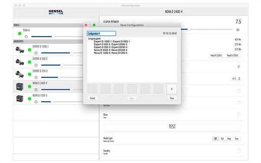Decrease Expert D 1000 1 power with minus icon
The image size is (261, 163).
[x=36, y=53]
